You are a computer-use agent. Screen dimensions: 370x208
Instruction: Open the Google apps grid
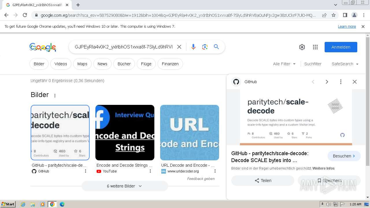point(315,47)
